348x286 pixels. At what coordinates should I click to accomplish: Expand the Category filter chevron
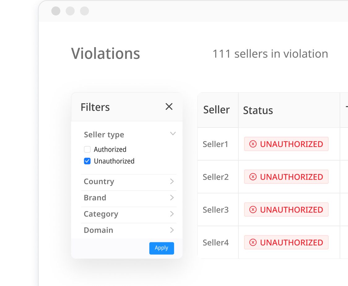coord(172,214)
